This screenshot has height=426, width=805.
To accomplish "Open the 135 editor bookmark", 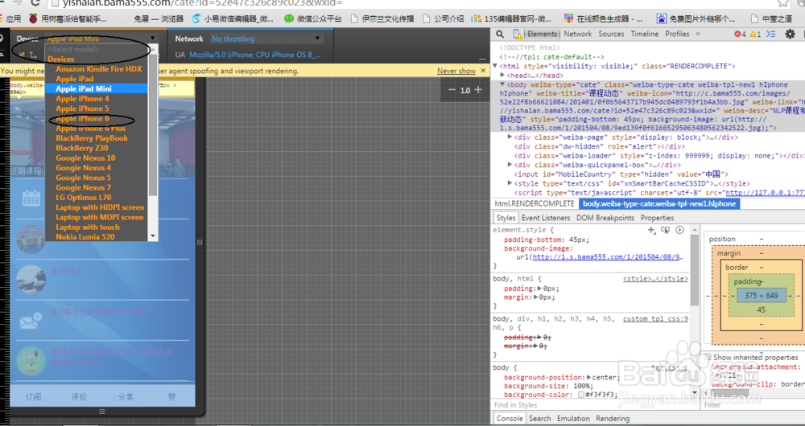I will coord(512,19).
